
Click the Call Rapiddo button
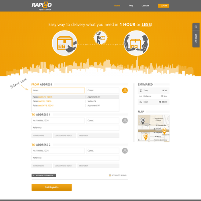pos(51,187)
